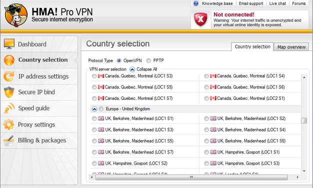Open the Forums link
This screenshot has width=313, height=188.
[x=298, y=3]
